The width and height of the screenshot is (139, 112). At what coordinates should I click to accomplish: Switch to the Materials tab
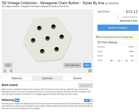(x=17, y=78)
